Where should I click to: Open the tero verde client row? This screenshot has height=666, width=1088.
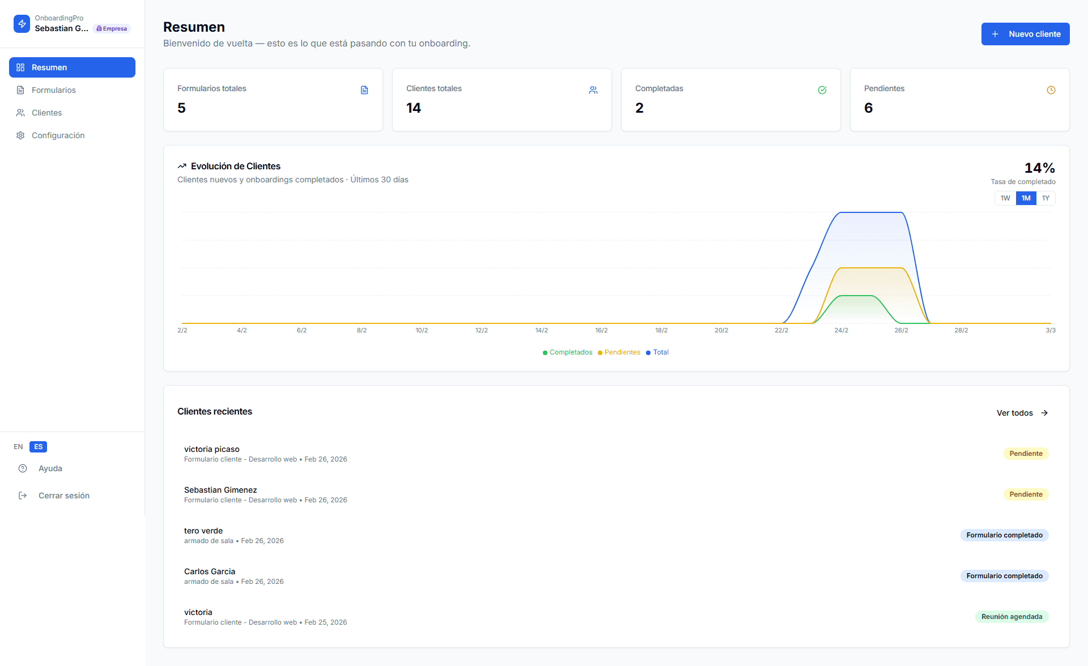616,535
